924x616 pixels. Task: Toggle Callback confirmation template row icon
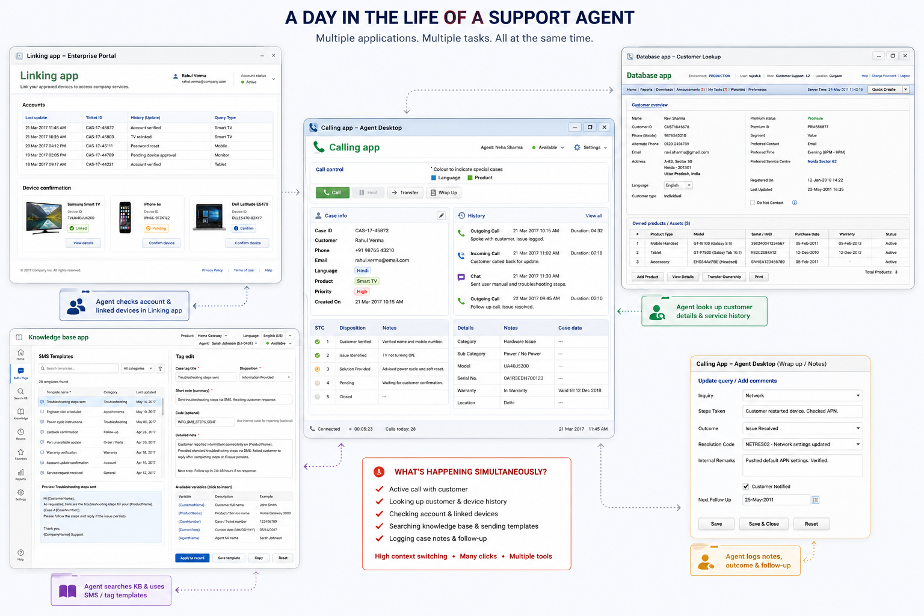point(42,432)
